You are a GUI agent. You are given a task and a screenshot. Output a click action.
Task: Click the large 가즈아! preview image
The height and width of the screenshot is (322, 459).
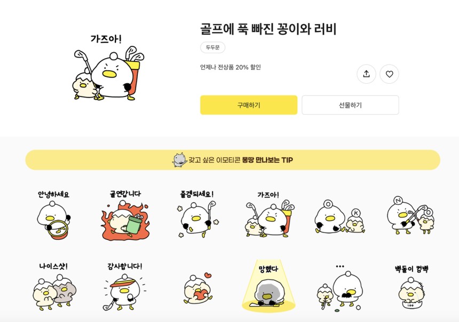108,67
